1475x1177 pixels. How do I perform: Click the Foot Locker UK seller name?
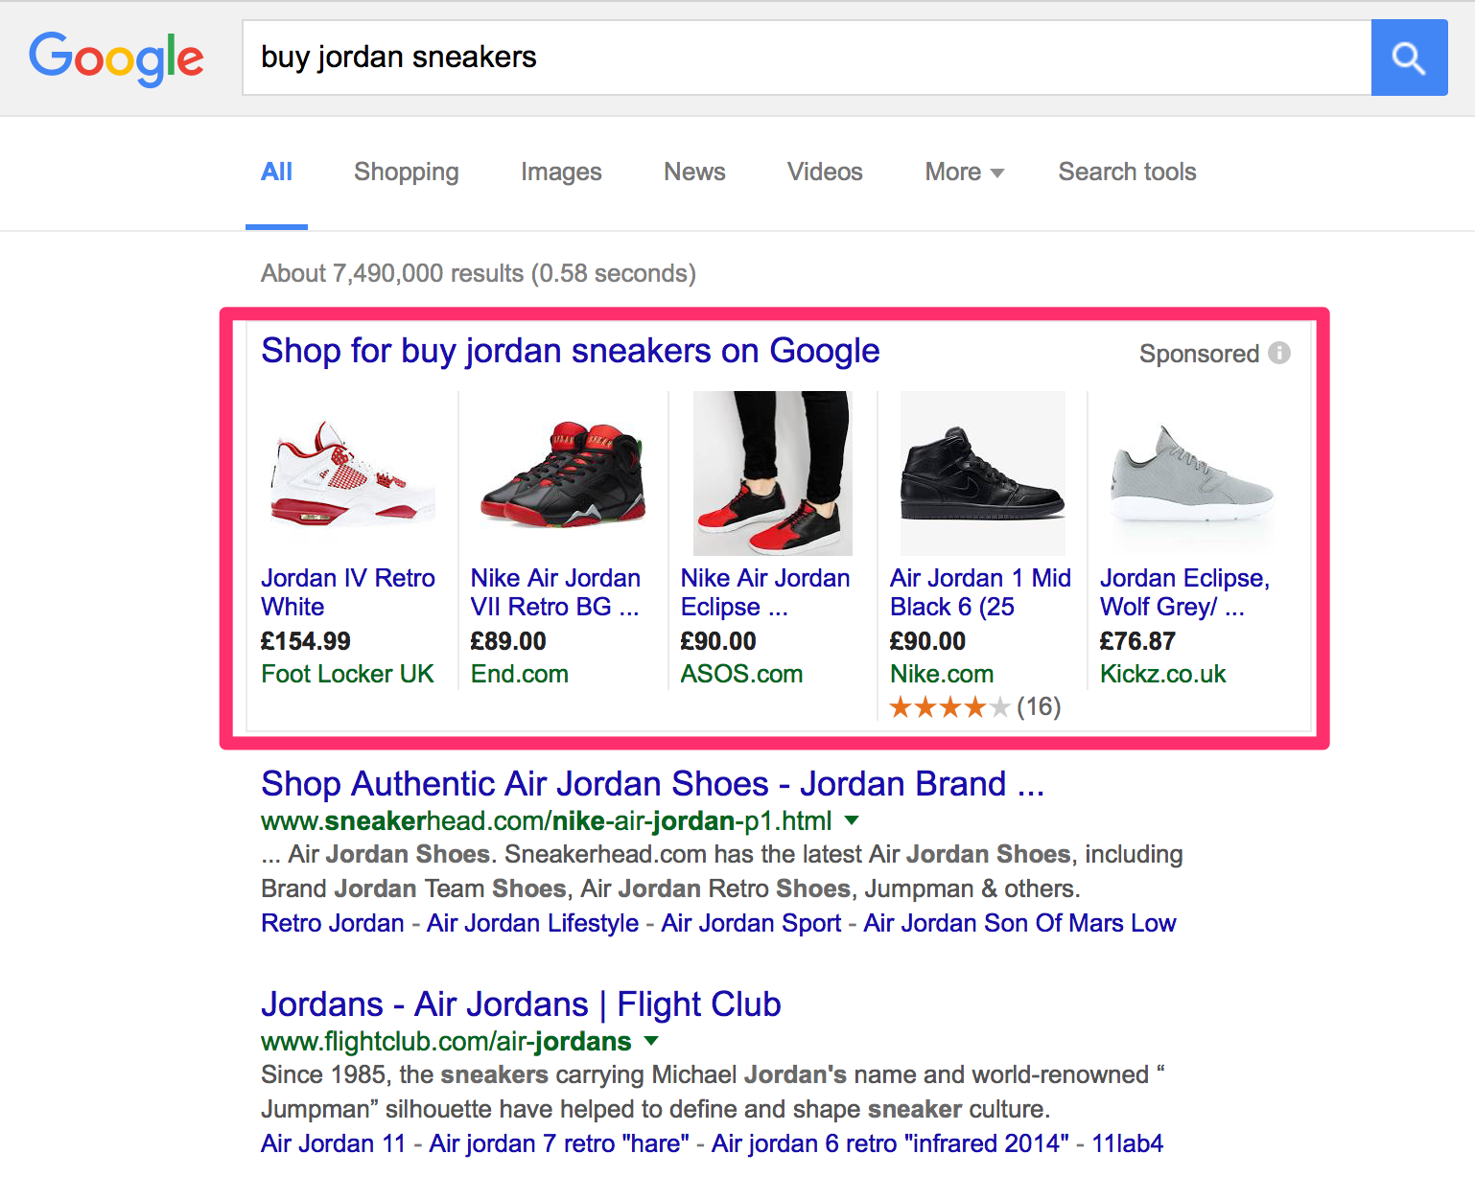pos(347,674)
